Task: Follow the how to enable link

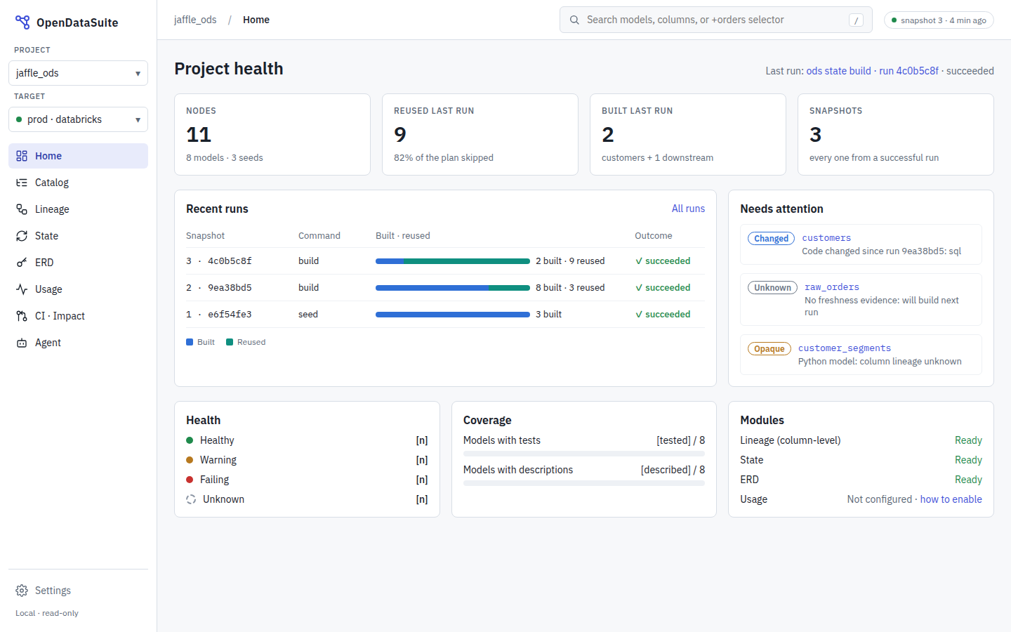Action: coord(951,499)
